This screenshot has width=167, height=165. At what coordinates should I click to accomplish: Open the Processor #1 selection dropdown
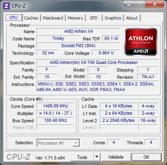(x=58, y=143)
